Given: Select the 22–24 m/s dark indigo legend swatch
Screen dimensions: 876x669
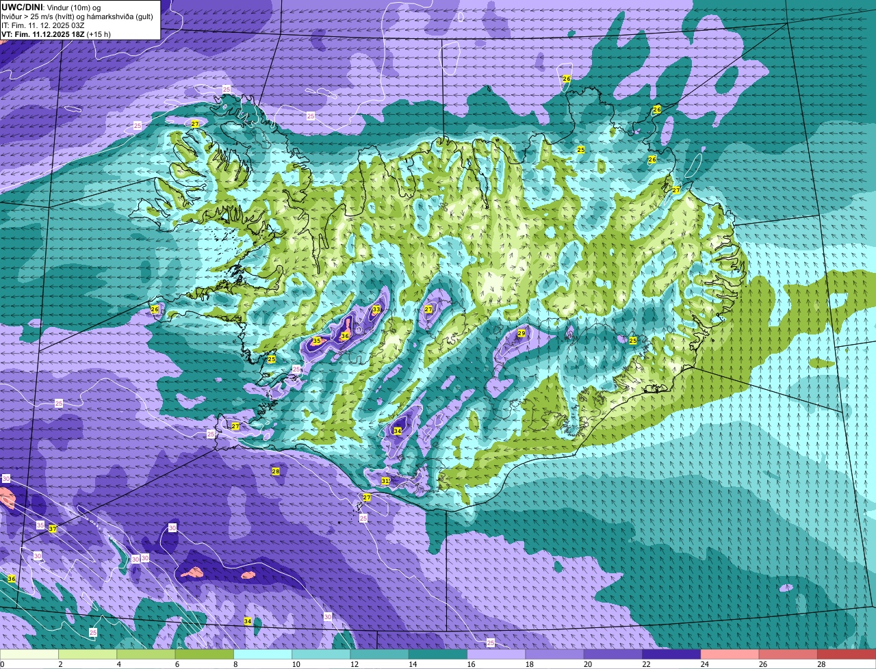Looking at the screenshot, I should click(671, 654).
